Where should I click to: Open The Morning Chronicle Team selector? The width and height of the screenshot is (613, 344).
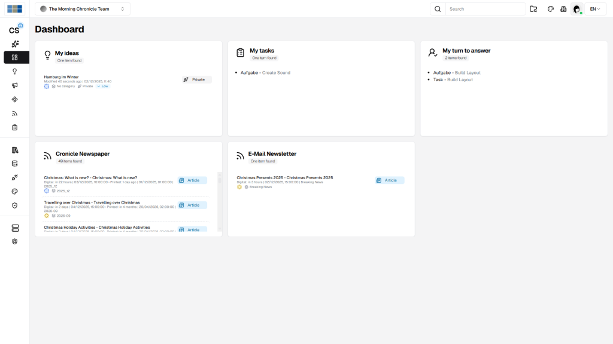83,9
